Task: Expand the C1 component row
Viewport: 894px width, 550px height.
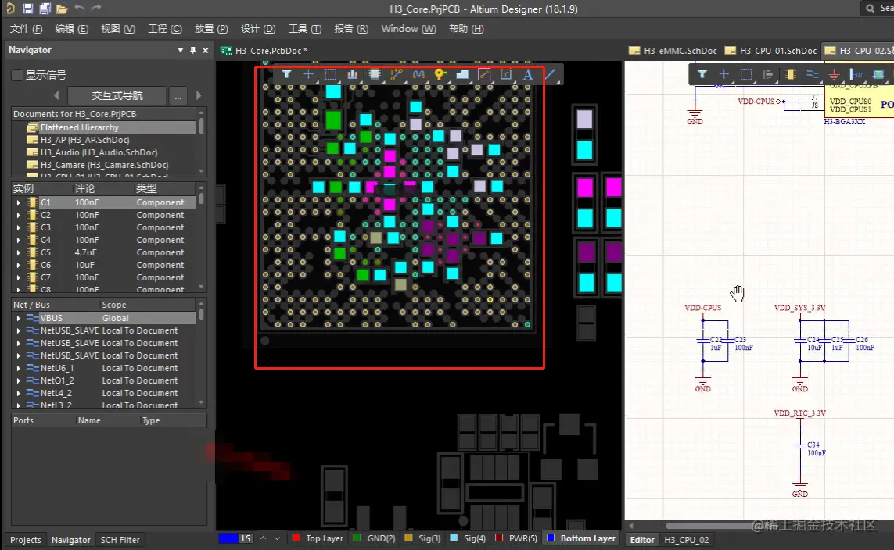Action: 19,202
